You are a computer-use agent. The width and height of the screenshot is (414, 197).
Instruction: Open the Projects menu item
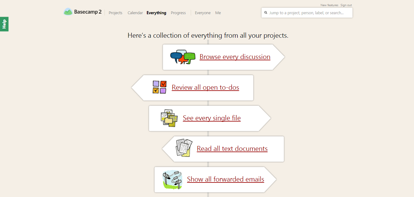pyautogui.click(x=115, y=13)
